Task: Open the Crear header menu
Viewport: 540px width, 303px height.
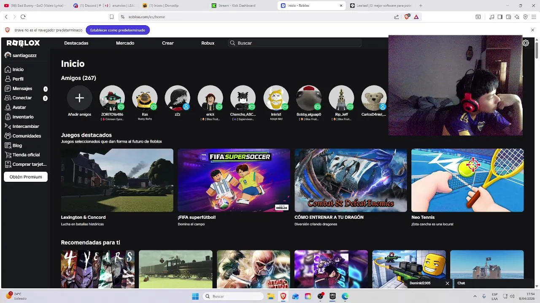Action: [168, 43]
